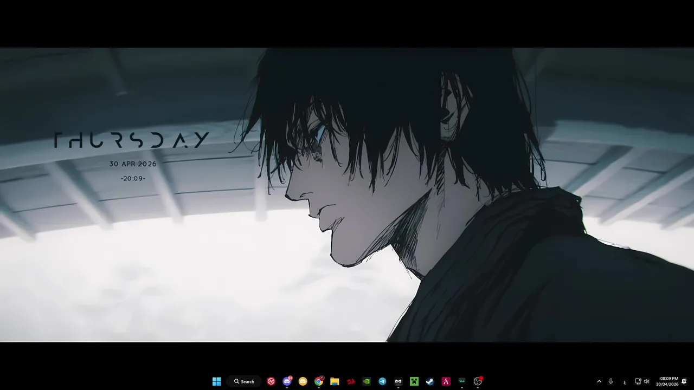
Task: Open the Windows Start menu
Action: pyautogui.click(x=216, y=381)
